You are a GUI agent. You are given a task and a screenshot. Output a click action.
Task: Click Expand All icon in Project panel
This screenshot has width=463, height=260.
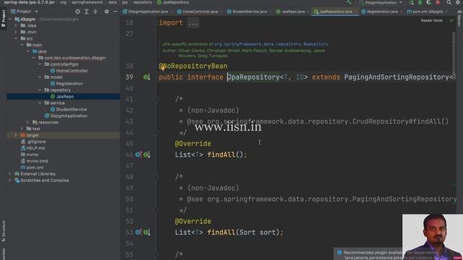[87, 12]
